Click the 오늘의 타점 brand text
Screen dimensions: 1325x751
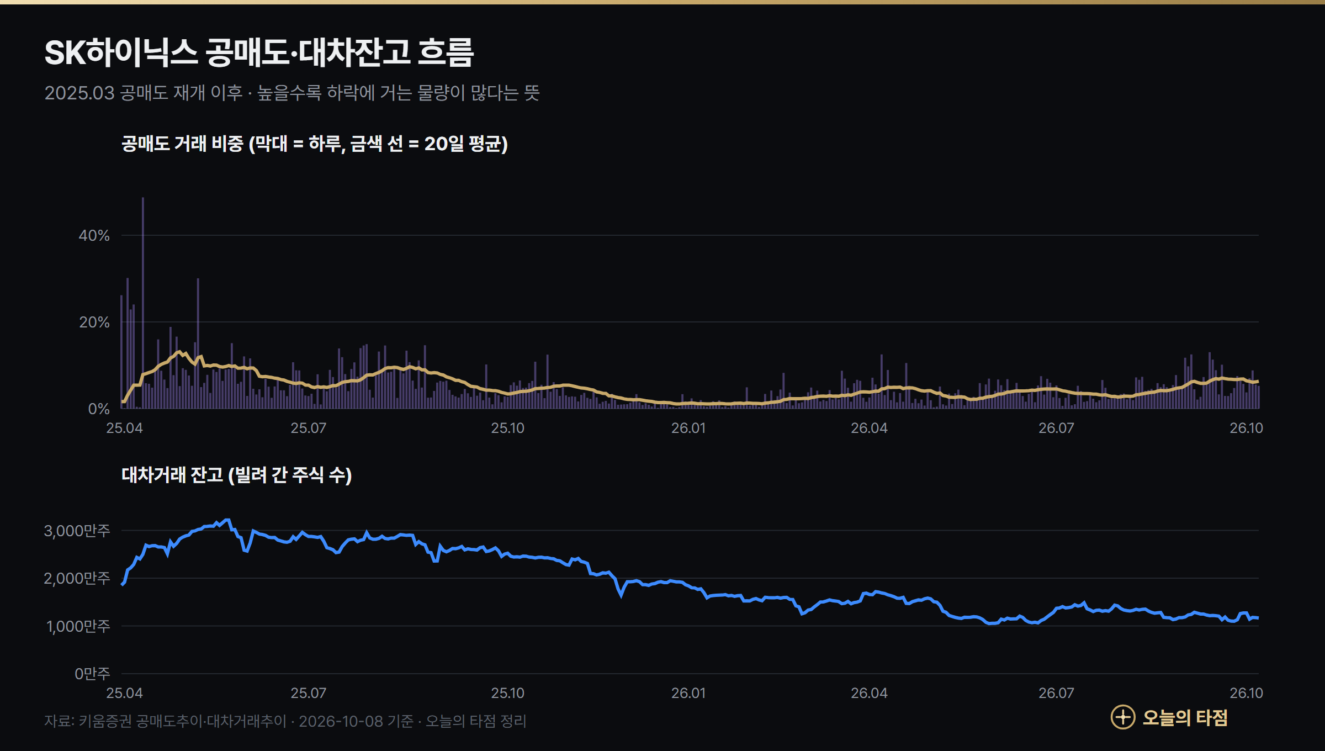click(x=1185, y=717)
